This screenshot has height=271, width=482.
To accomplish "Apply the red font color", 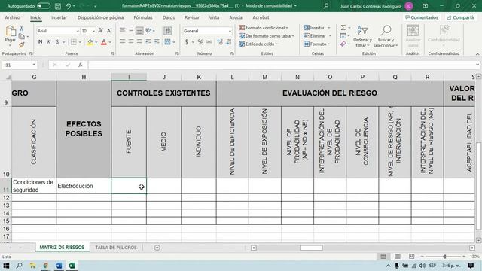I will point(104,42).
